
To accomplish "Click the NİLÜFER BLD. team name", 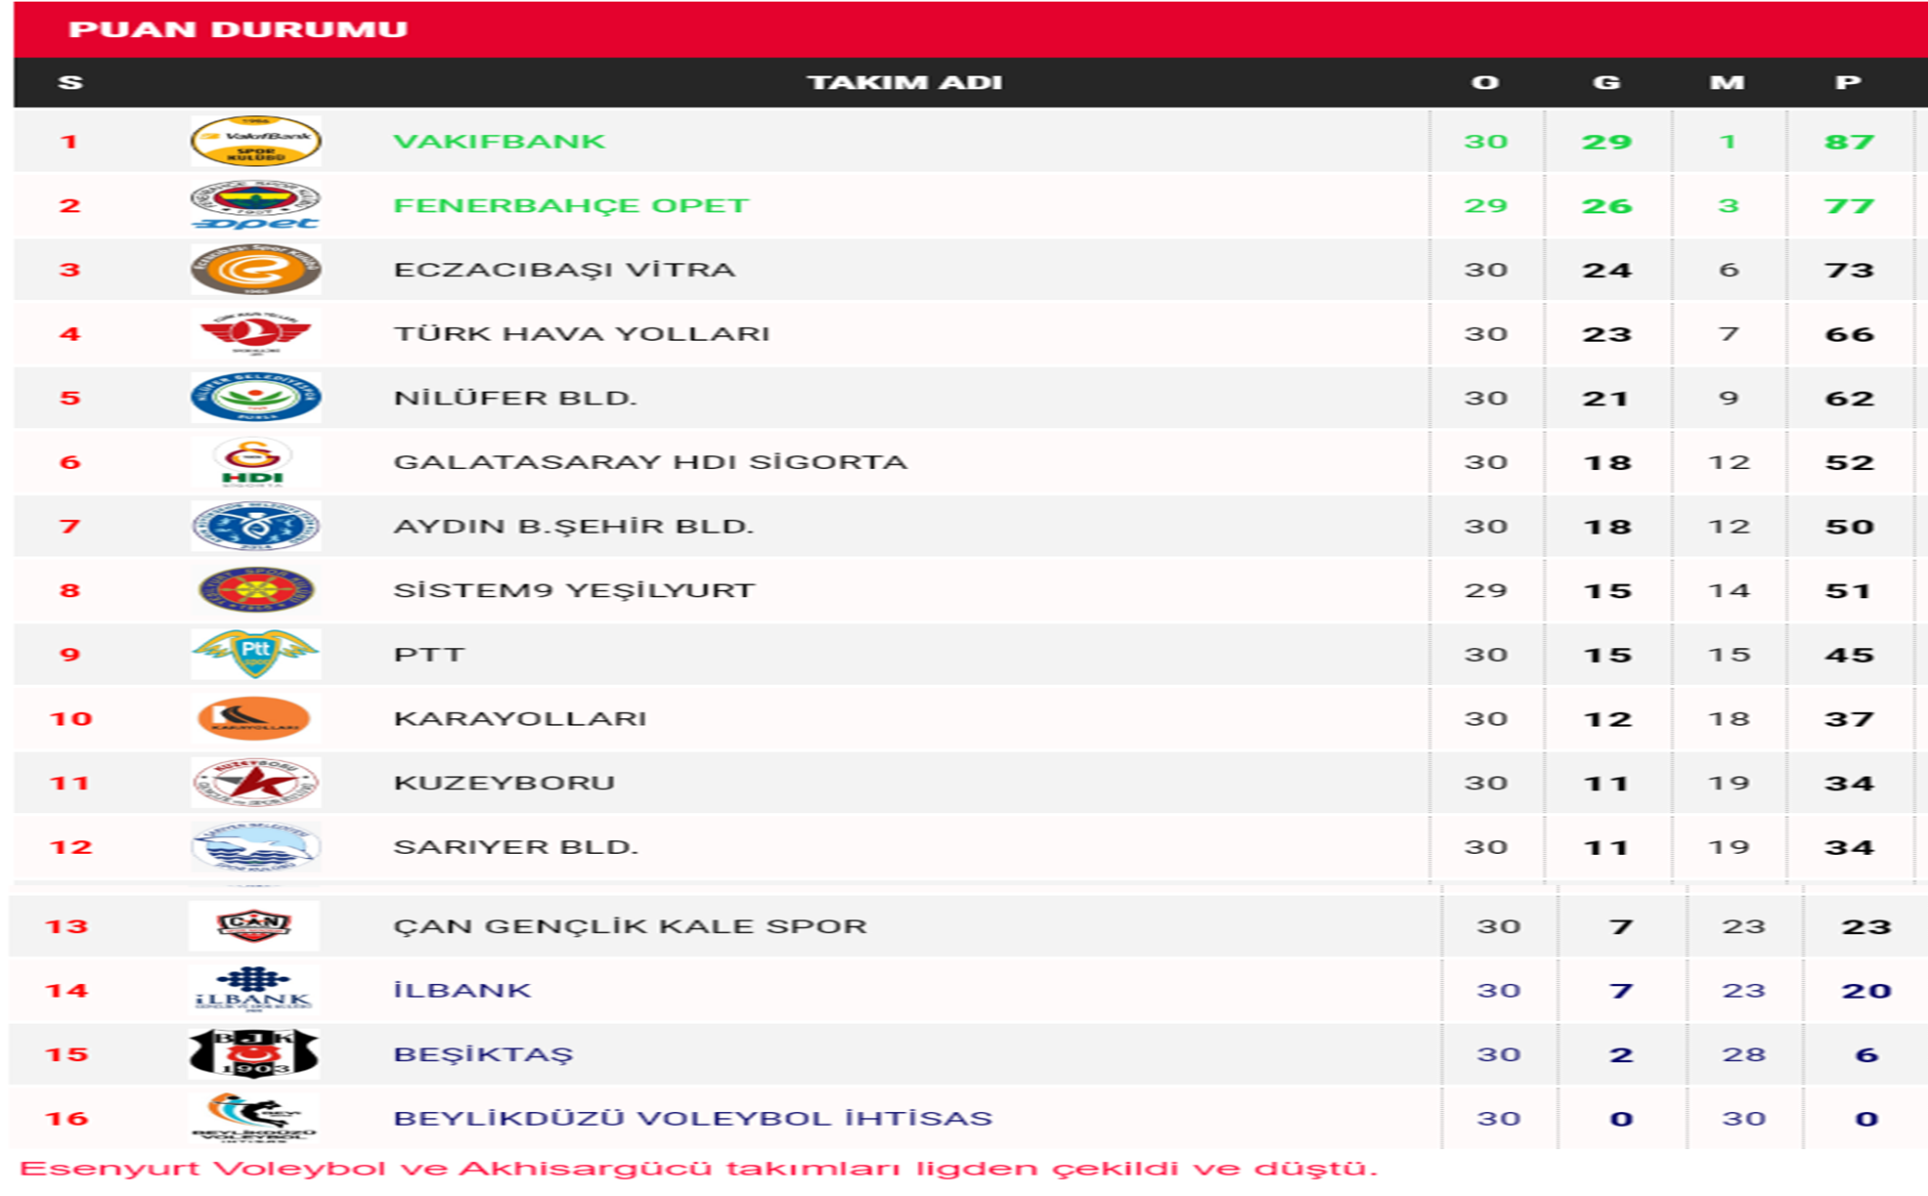I will [515, 398].
